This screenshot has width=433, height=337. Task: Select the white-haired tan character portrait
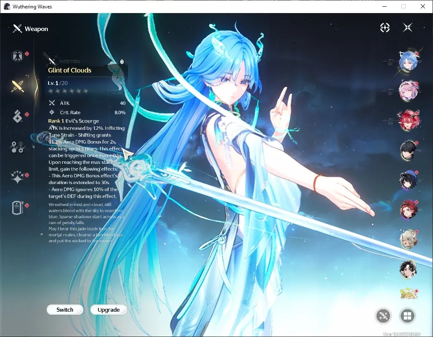click(408, 239)
